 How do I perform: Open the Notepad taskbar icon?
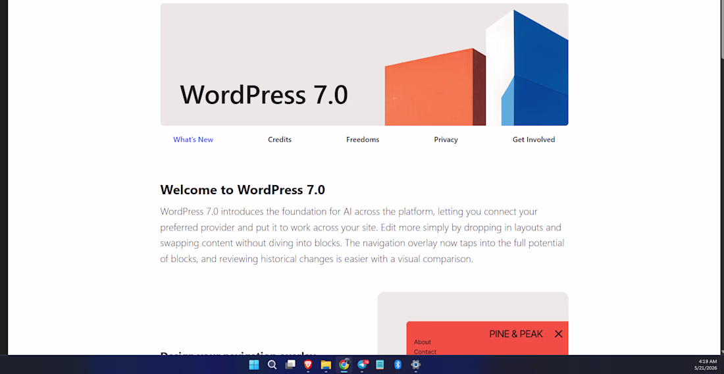[x=380, y=365]
